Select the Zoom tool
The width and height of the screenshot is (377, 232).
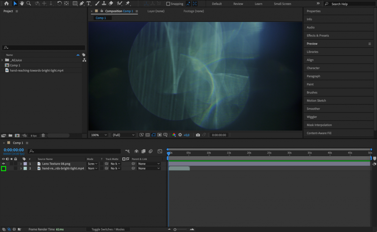28,4
